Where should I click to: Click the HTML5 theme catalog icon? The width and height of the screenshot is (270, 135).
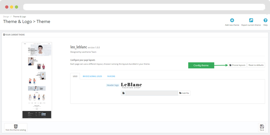tap(16, 126)
